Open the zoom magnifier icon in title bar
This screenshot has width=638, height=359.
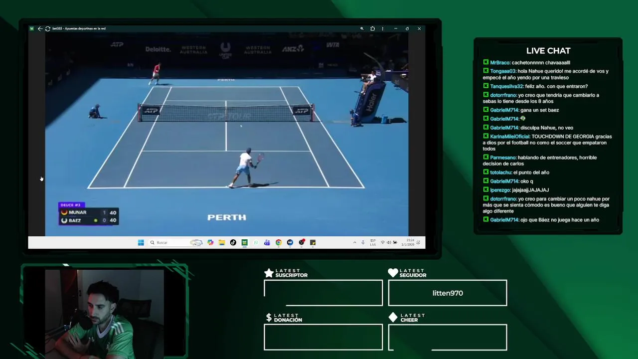click(x=362, y=28)
